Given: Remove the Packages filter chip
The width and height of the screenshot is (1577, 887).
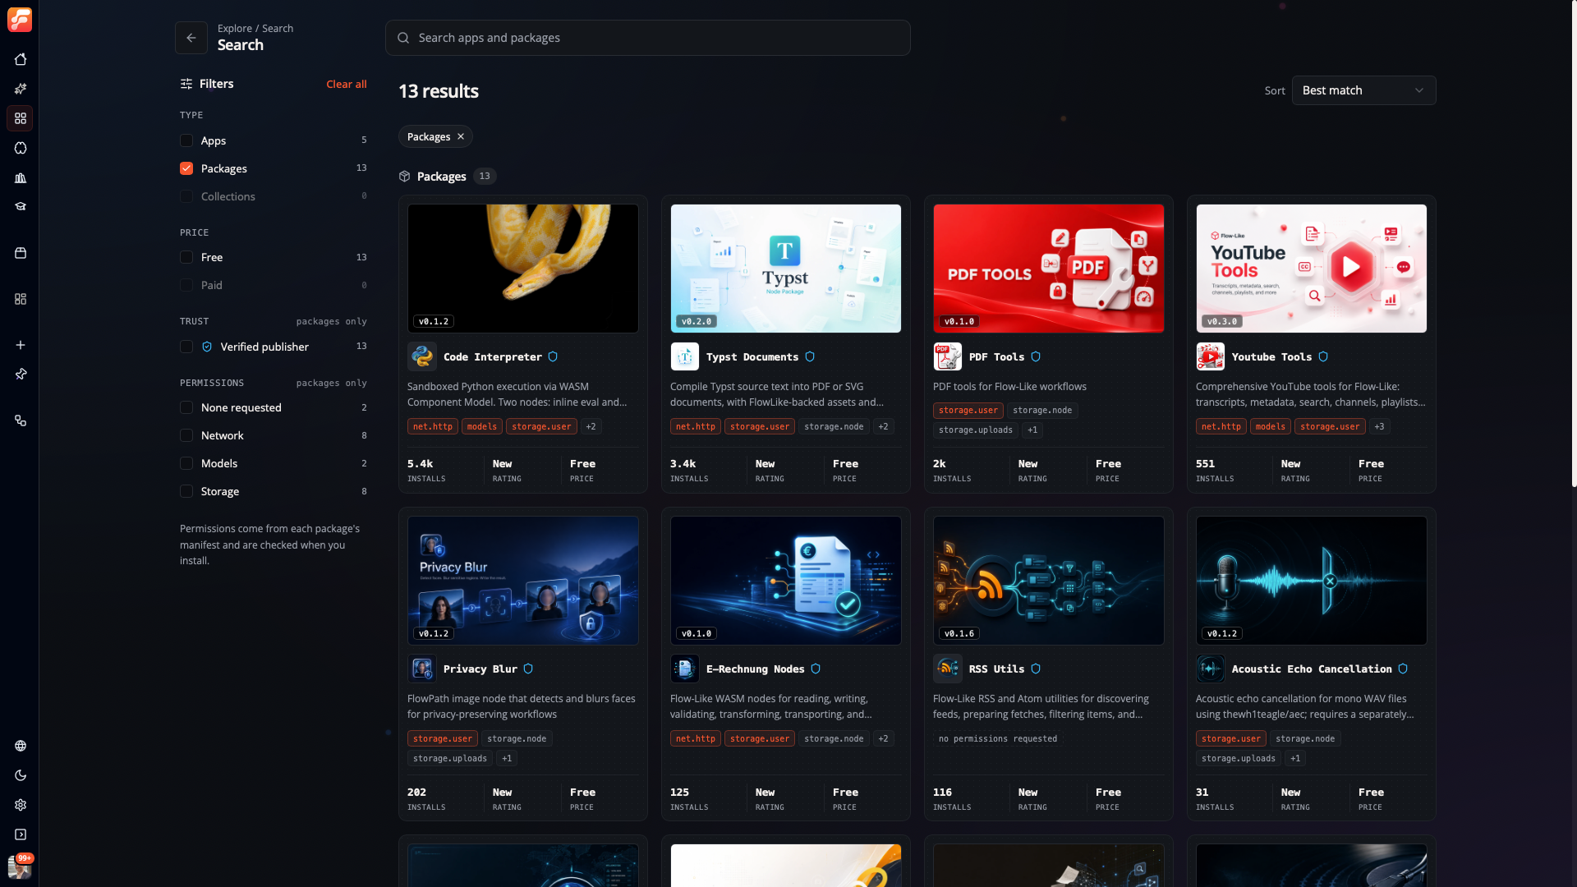Looking at the screenshot, I should [461, 136].
